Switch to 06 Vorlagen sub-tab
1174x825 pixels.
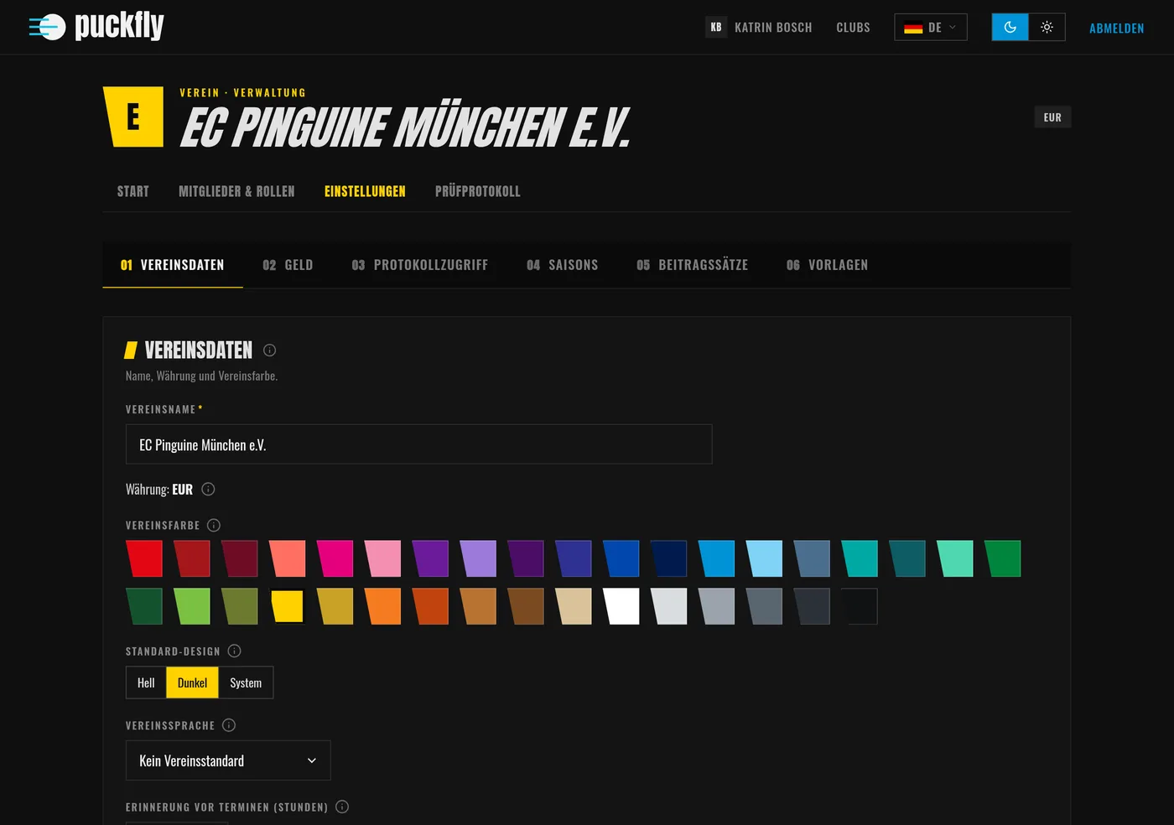pyautogui.click(x=828, y=265)
